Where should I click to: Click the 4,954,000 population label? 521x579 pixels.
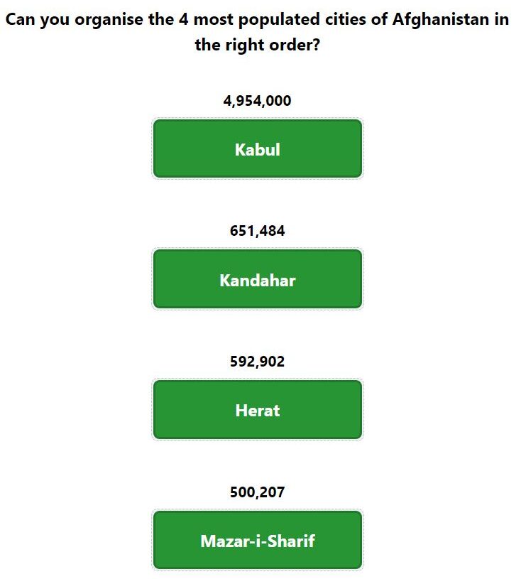257,101
